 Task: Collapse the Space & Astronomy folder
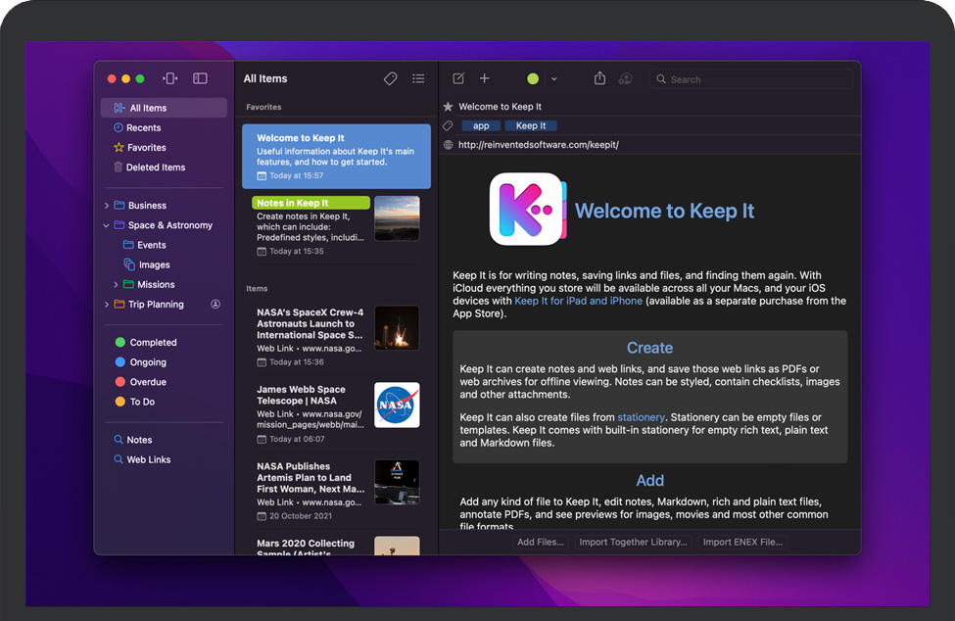point(107,225)
